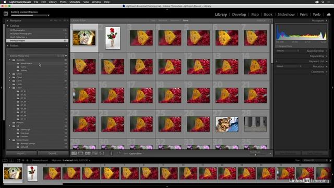The width and height of the screenshot is (334, 188).
Task: Collapse the Catalog panel
Action: (x=7, y=26)
